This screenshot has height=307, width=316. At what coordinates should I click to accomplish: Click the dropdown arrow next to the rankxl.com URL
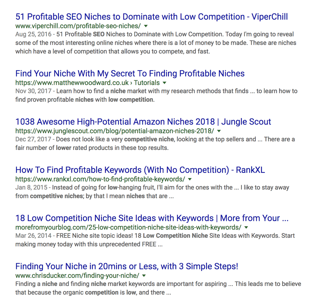pyautogui.click(x=190, y=179)
